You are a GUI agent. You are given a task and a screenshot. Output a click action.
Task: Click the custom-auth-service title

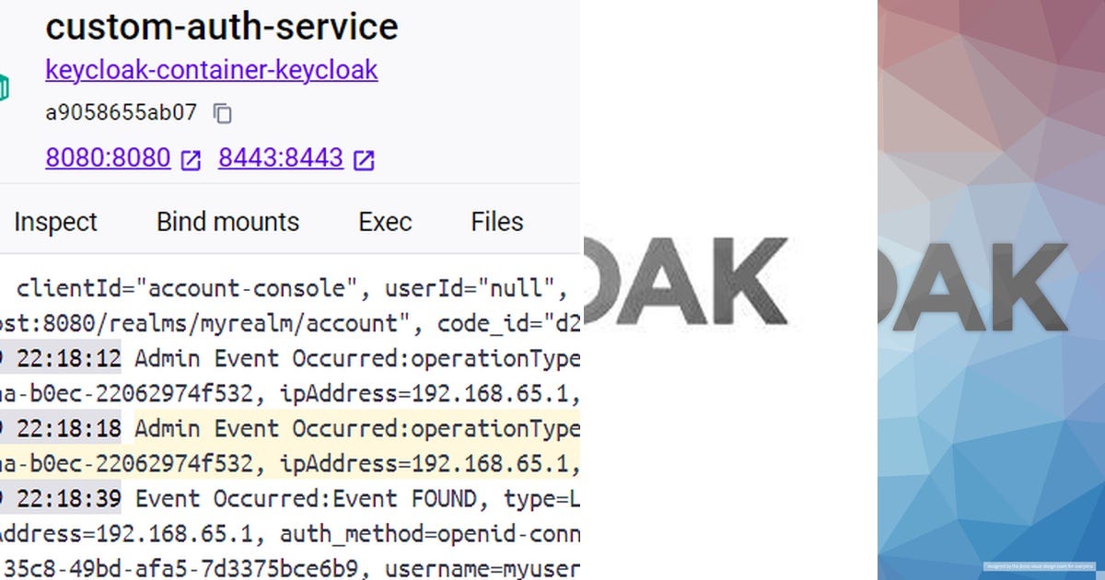tap(221, 27)
